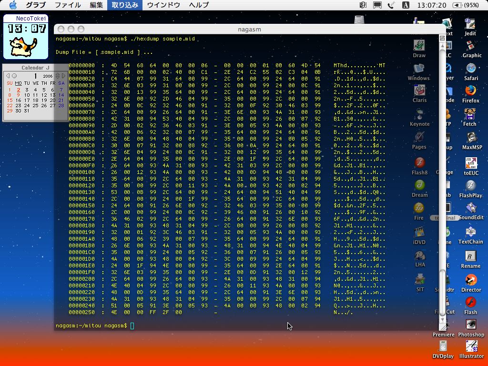Click the terminal scrollbar up arrow
488x366 pixels.
click(442, 46)
